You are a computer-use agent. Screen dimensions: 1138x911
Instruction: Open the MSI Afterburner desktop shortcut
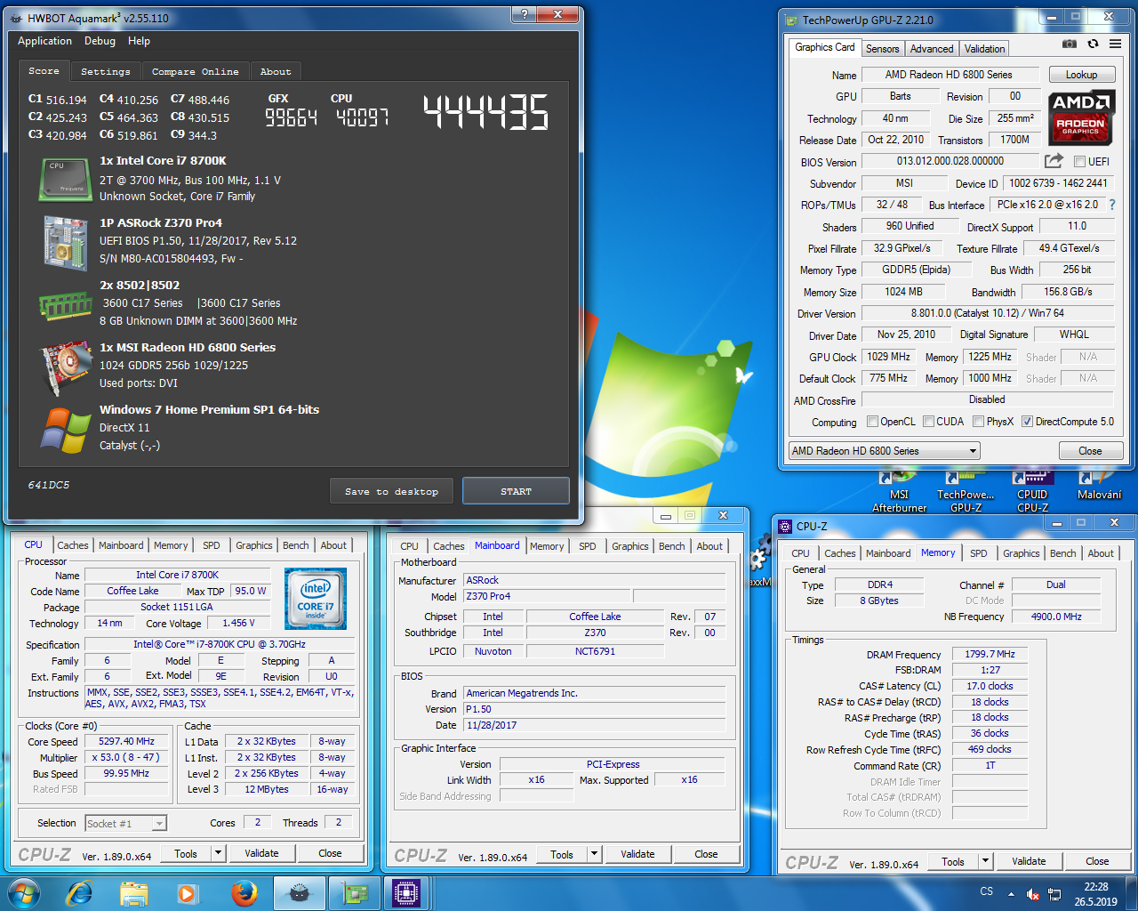point(899,492)
